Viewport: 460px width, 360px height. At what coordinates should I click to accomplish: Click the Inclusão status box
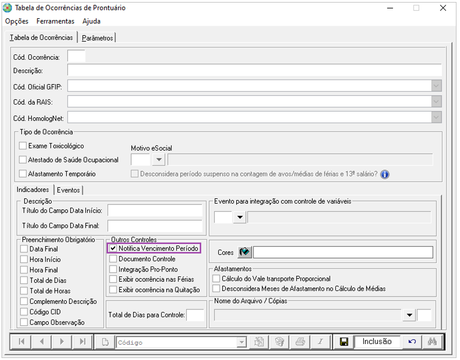tap(377, 341)
